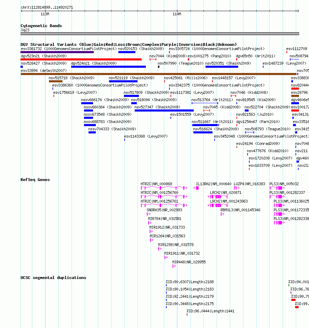Select the nsv425061 (Mills2006) label

pyautogui.click(x=186, y=78)
